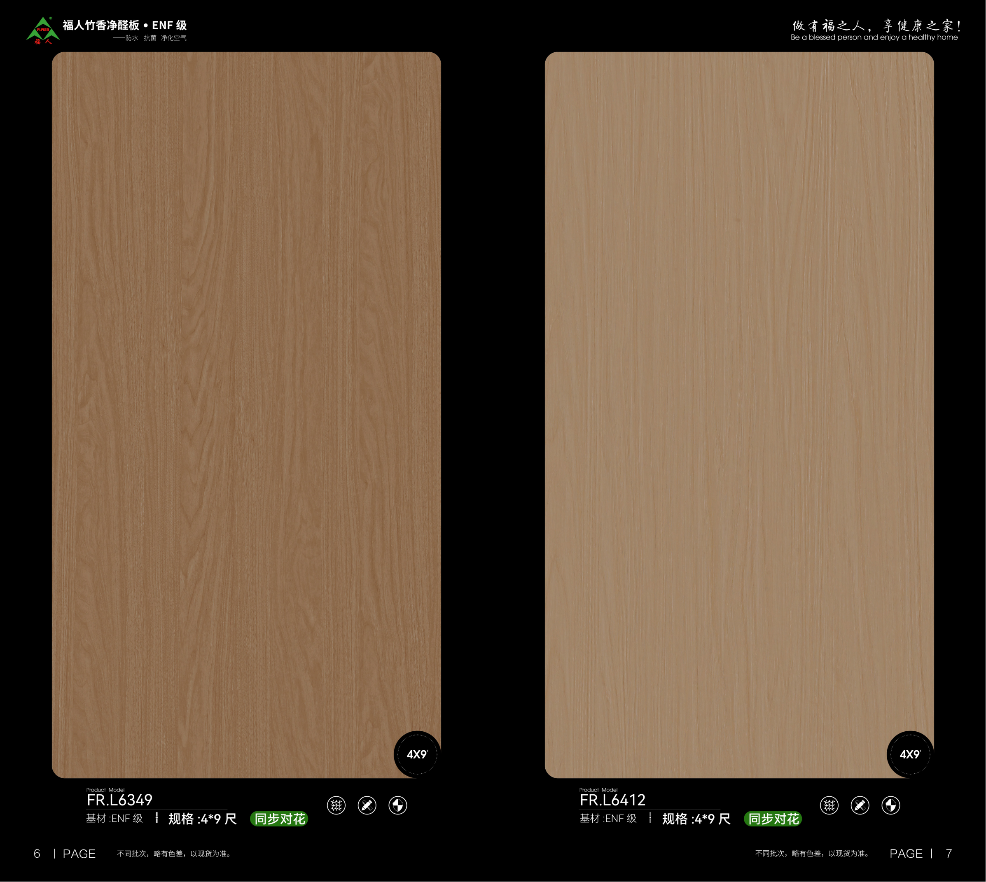The width and height of the screenshot is (986, 882).
Task: Click the page number 6 at bottom-left
Action: point(37,854)
